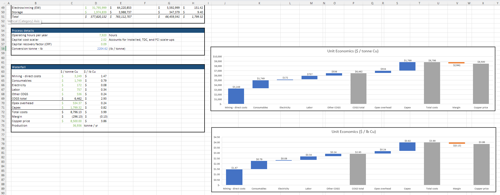Image resolution: width=500 pixels, height=195 pixels.
Task: Click gray Copper price bar in lb chart
Action: pos(481,164)
